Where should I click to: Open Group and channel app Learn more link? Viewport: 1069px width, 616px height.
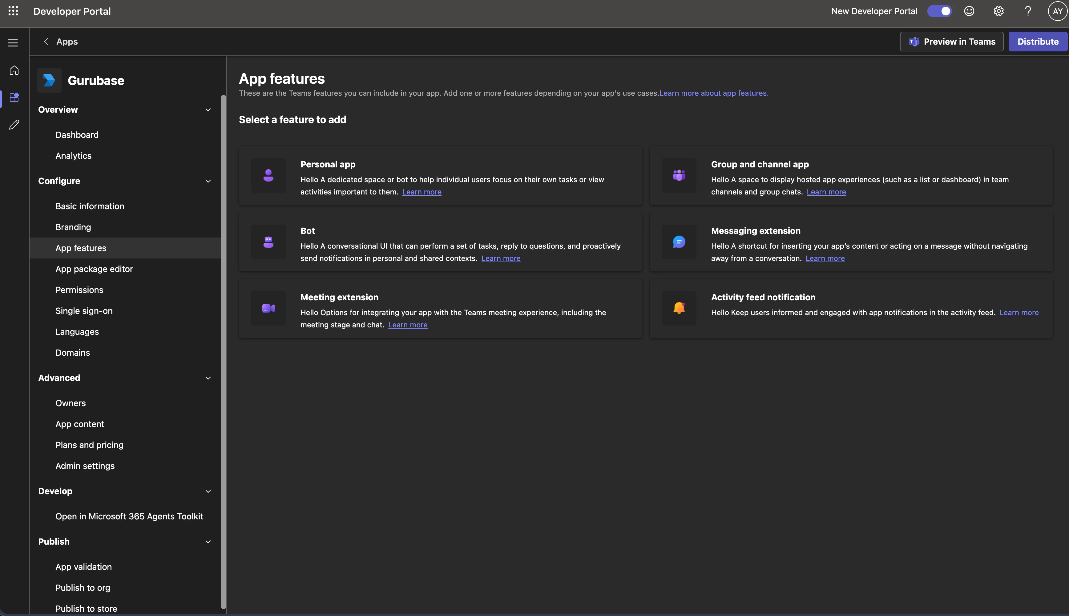coord(826,192)
